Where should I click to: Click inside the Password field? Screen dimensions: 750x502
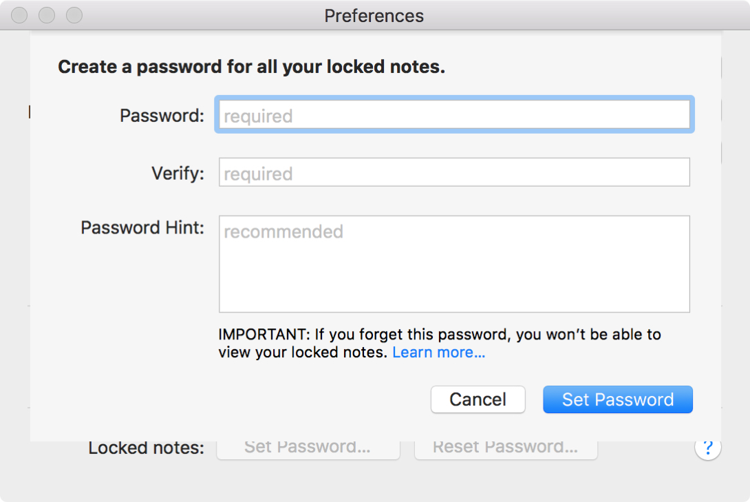tap(454, 114)
